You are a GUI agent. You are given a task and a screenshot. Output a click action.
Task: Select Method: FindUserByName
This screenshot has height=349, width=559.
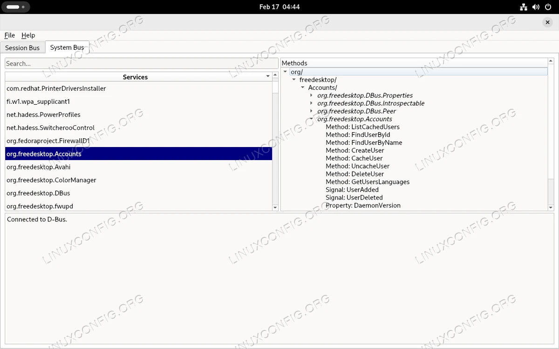pyautogui.click(x=364, y=142)
